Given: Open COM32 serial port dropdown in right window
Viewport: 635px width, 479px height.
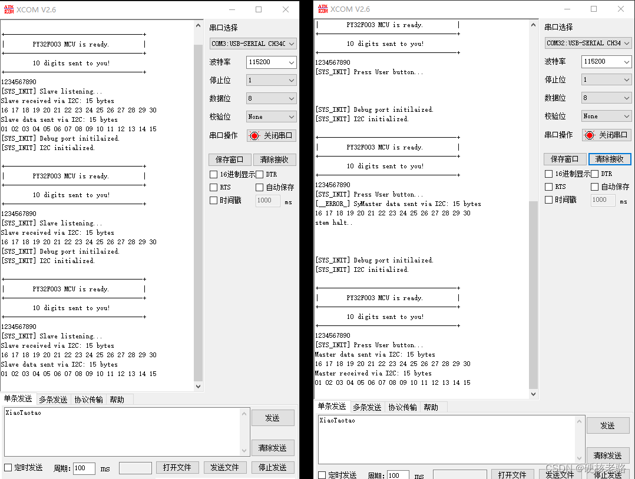Looking at the screenshot, I should 588,43.
